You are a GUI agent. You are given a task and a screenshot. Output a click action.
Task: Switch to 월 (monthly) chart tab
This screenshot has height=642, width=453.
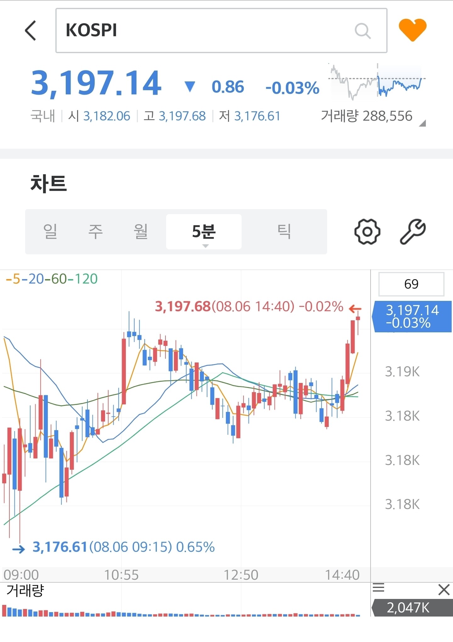tap(141, 232)
